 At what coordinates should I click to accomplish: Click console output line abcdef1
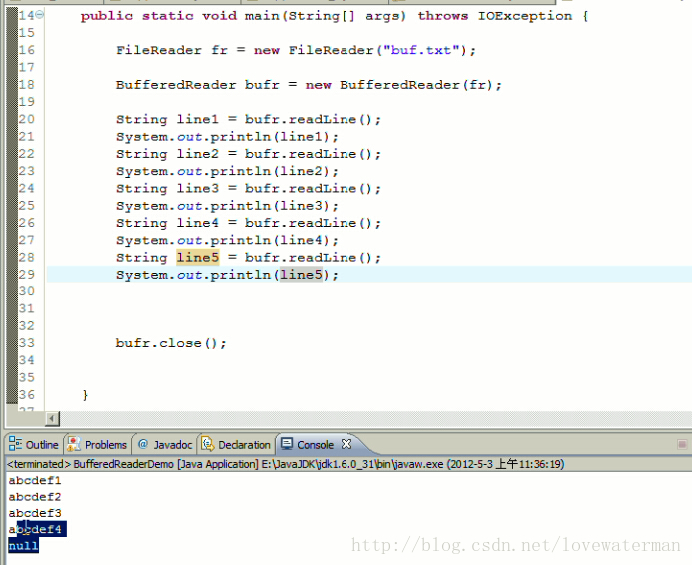[x=35, y=480]
